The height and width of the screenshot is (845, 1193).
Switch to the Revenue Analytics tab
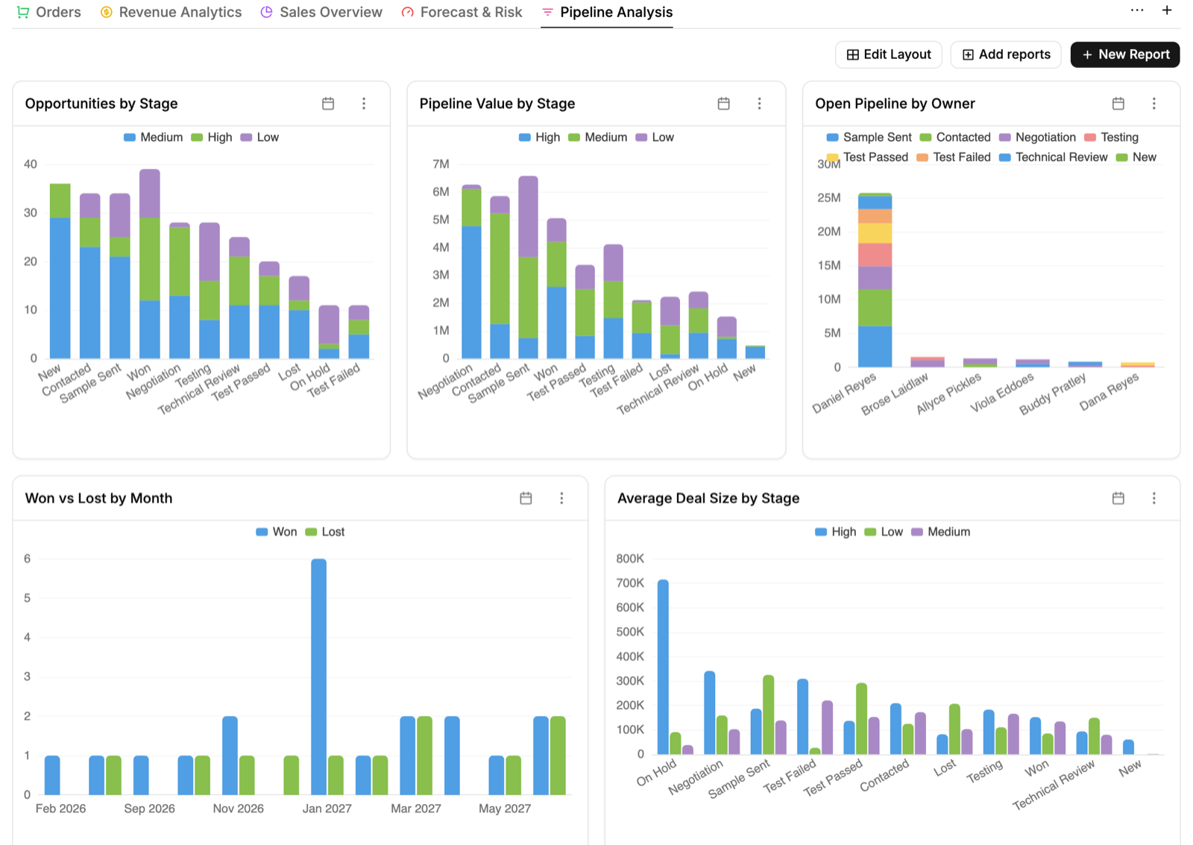click(x=171, y=12)
